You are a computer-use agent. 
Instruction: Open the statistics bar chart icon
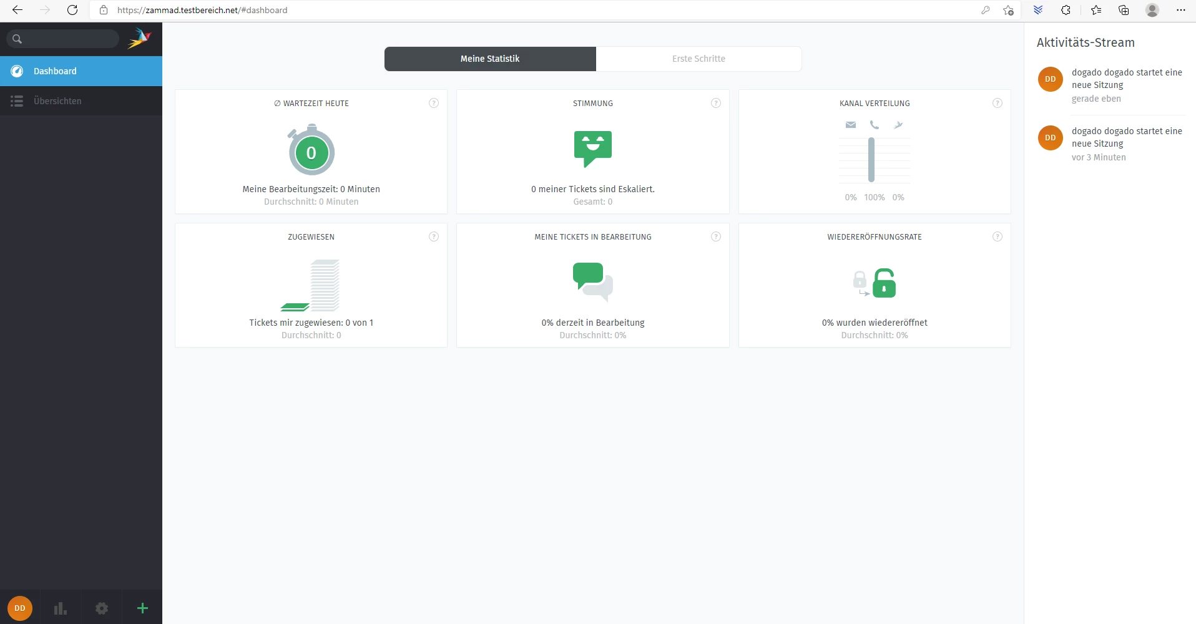(x=61, y=608)
